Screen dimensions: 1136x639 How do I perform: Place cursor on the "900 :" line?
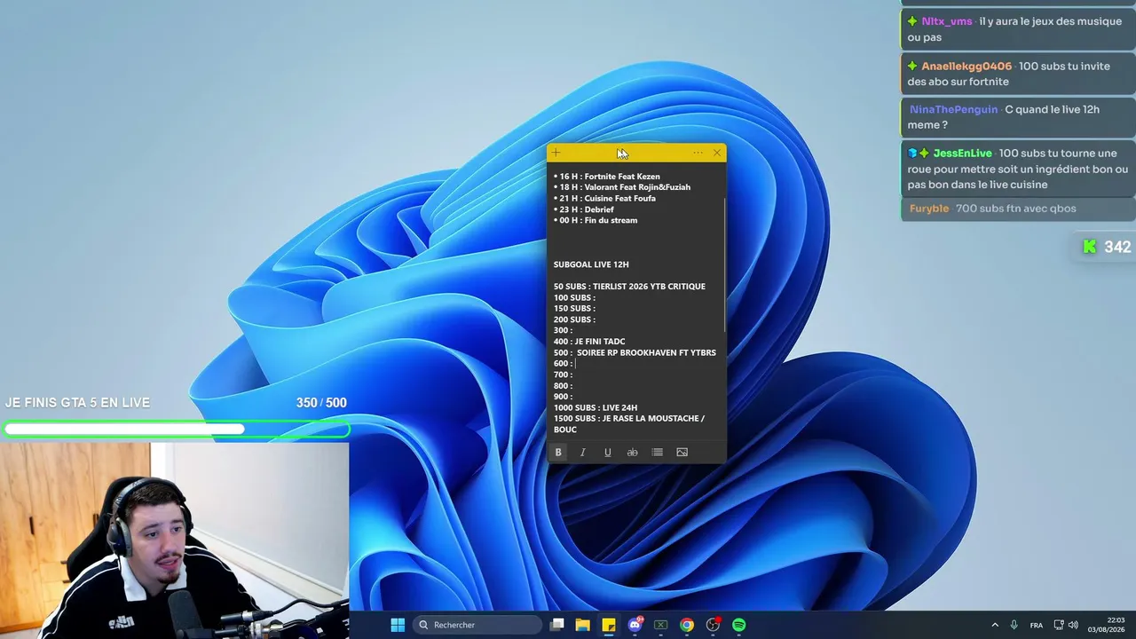pos(564,397)
